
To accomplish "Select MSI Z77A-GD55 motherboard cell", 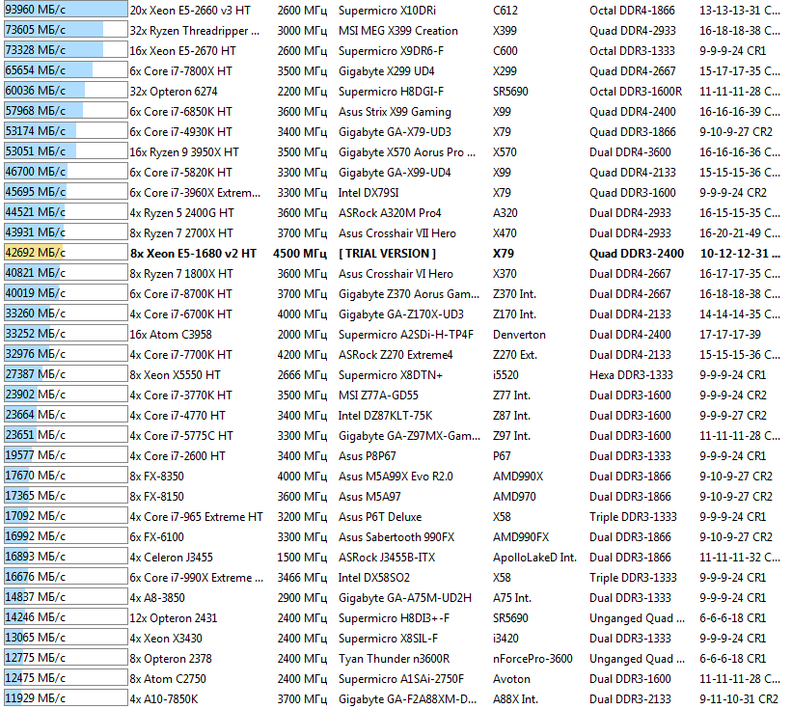I will tap(378, 395).
